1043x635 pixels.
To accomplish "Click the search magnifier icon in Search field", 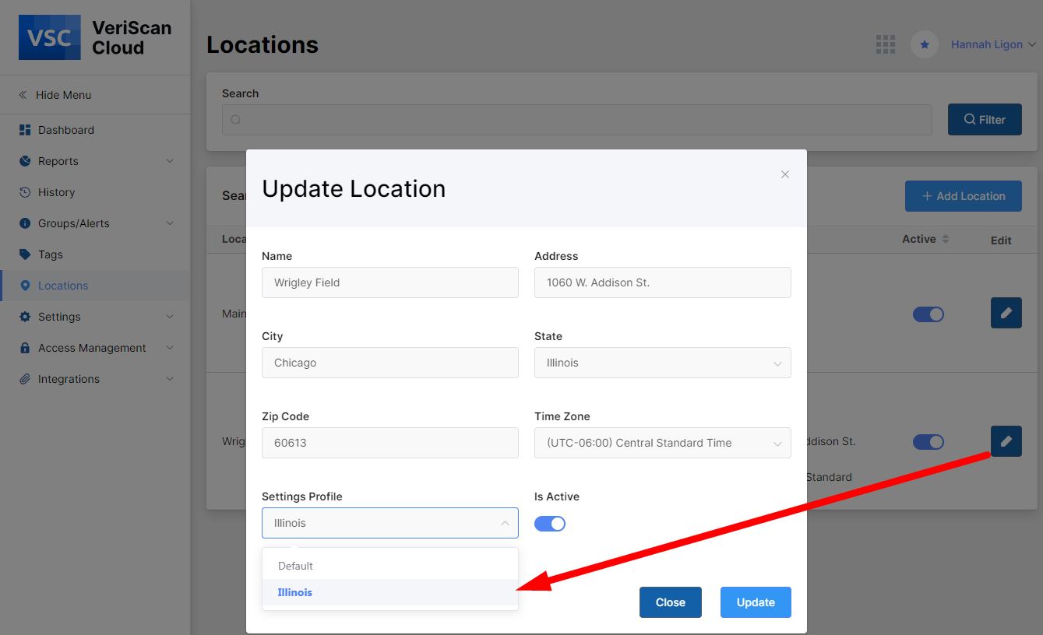I will point(236,120).
